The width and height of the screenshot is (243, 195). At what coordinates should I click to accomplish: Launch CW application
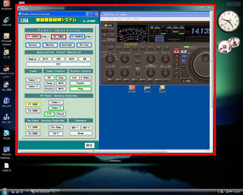click(85, 59)
